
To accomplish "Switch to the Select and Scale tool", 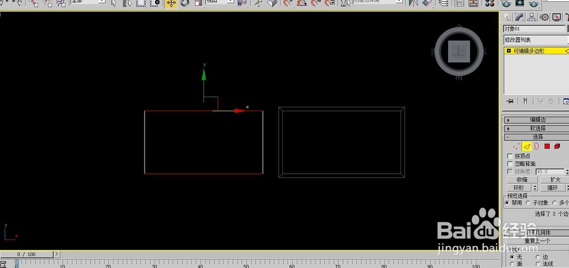I will [x=198, y=3].
